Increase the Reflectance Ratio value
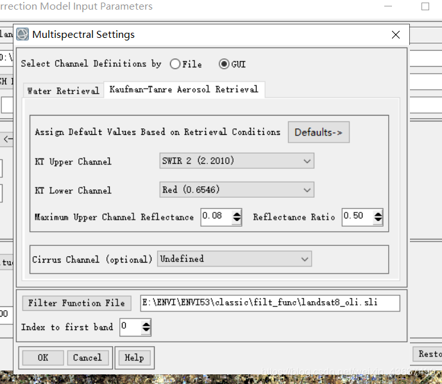The height and width of the screenshot is (384, 442). (378, 213)
